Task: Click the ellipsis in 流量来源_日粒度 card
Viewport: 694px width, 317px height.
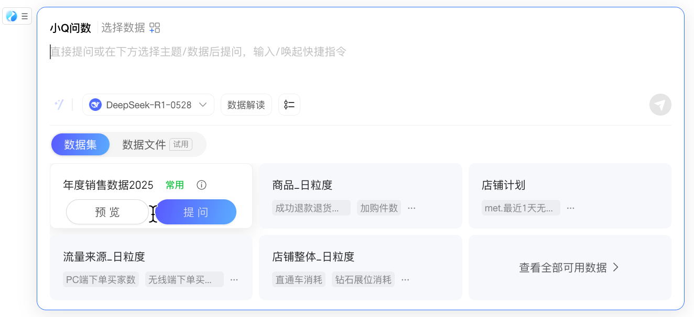Action: point(234,280)
